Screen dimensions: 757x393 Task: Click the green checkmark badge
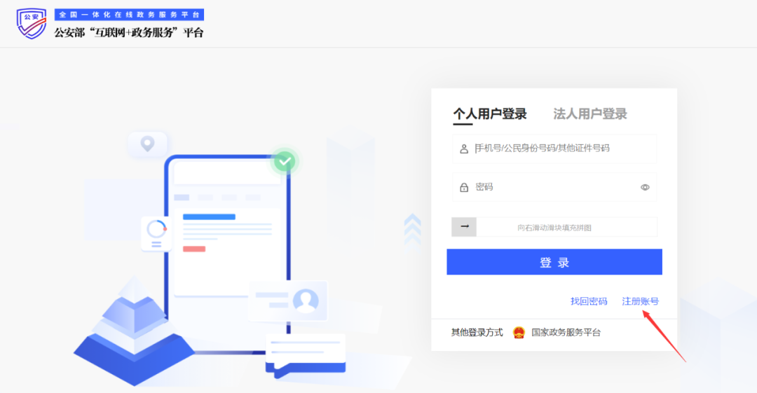(x=284, y=162)
